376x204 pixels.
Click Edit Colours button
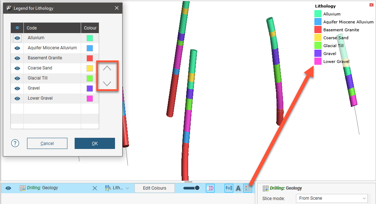155,188
